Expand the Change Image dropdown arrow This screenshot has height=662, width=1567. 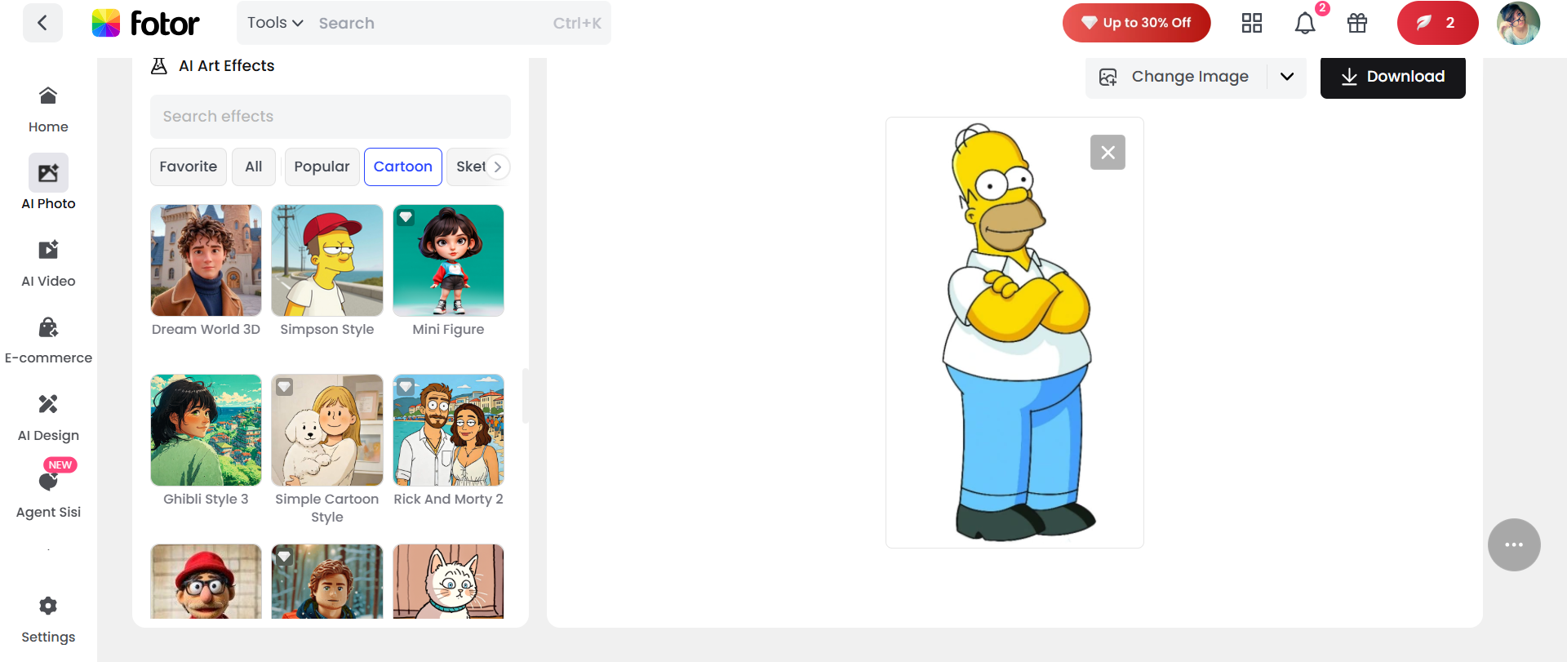[x=1287, y=77]
